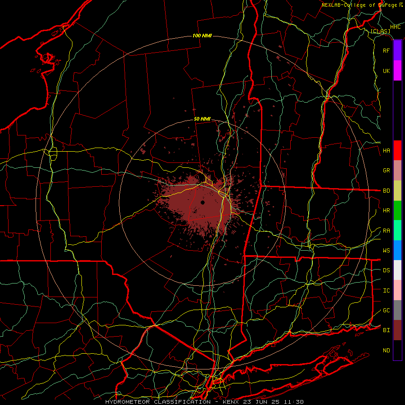Click the BD legend label text
405x405 pixels.
386,191
